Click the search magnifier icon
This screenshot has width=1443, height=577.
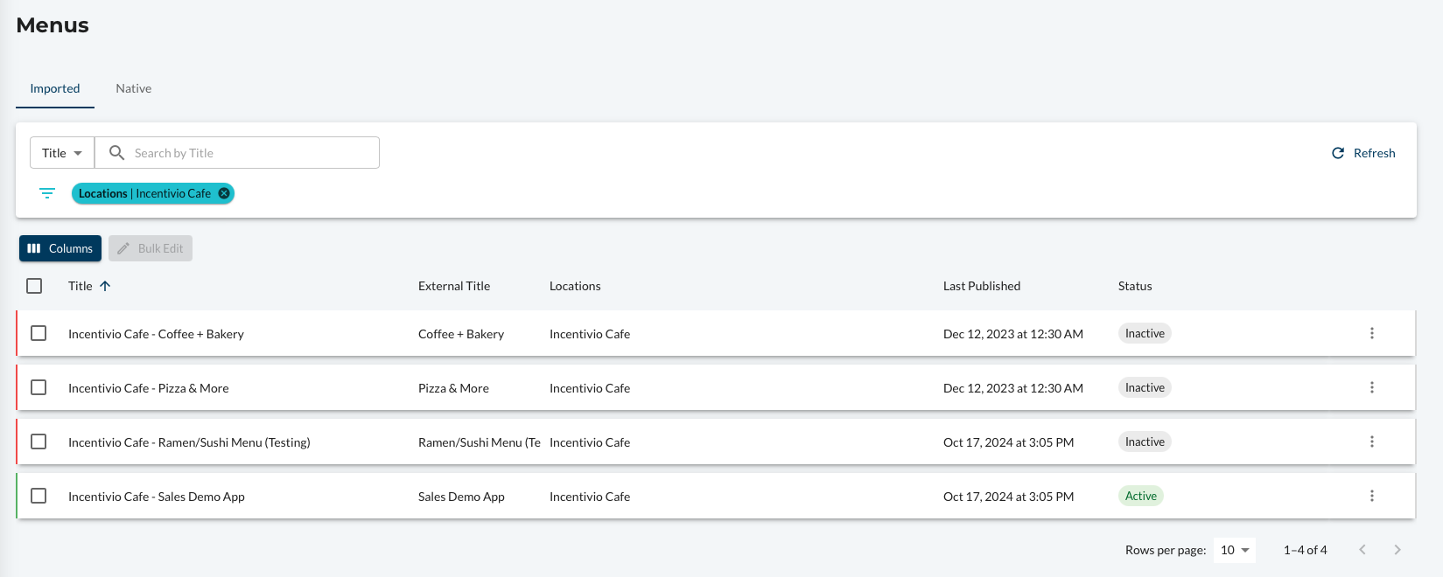116,152
